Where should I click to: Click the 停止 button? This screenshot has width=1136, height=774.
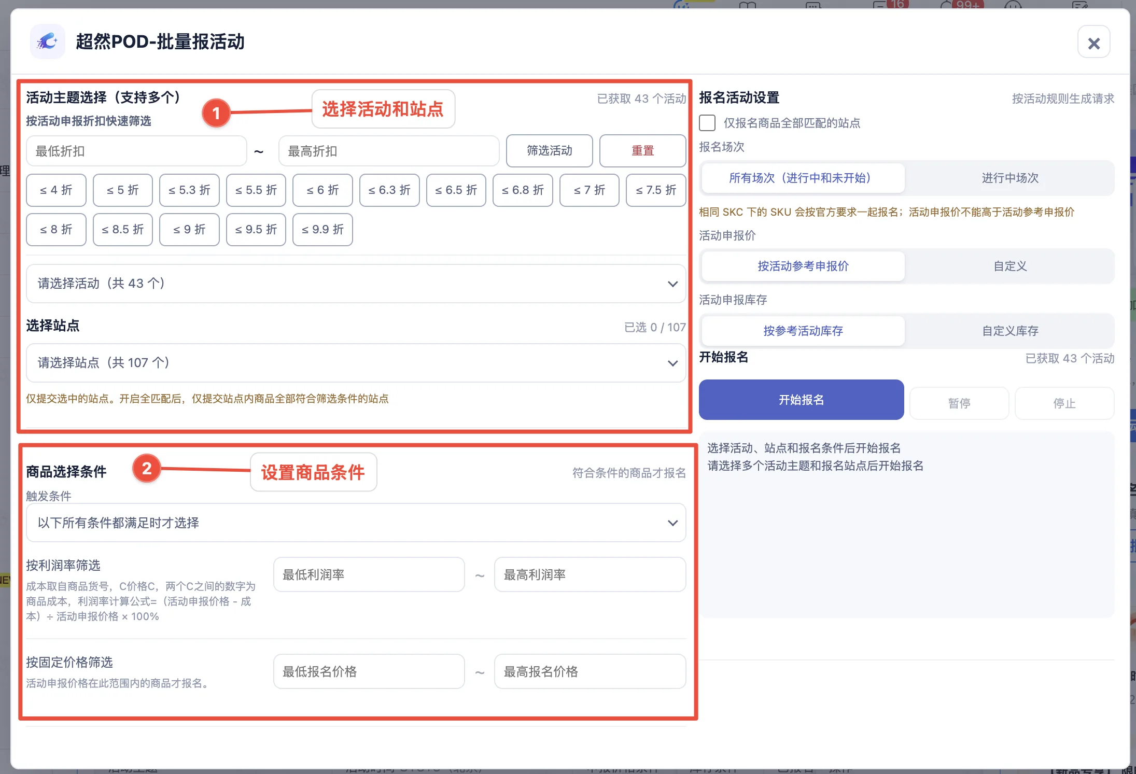pos(1064,403)
